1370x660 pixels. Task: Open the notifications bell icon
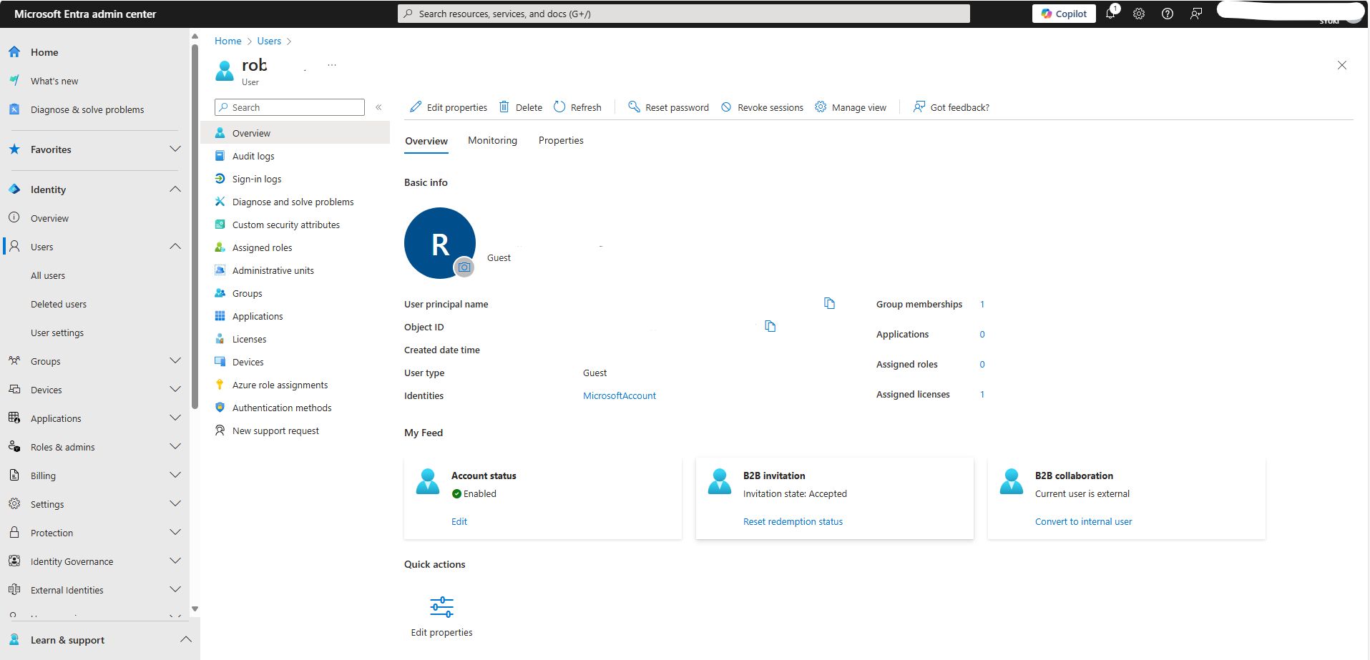[1111, 14]
